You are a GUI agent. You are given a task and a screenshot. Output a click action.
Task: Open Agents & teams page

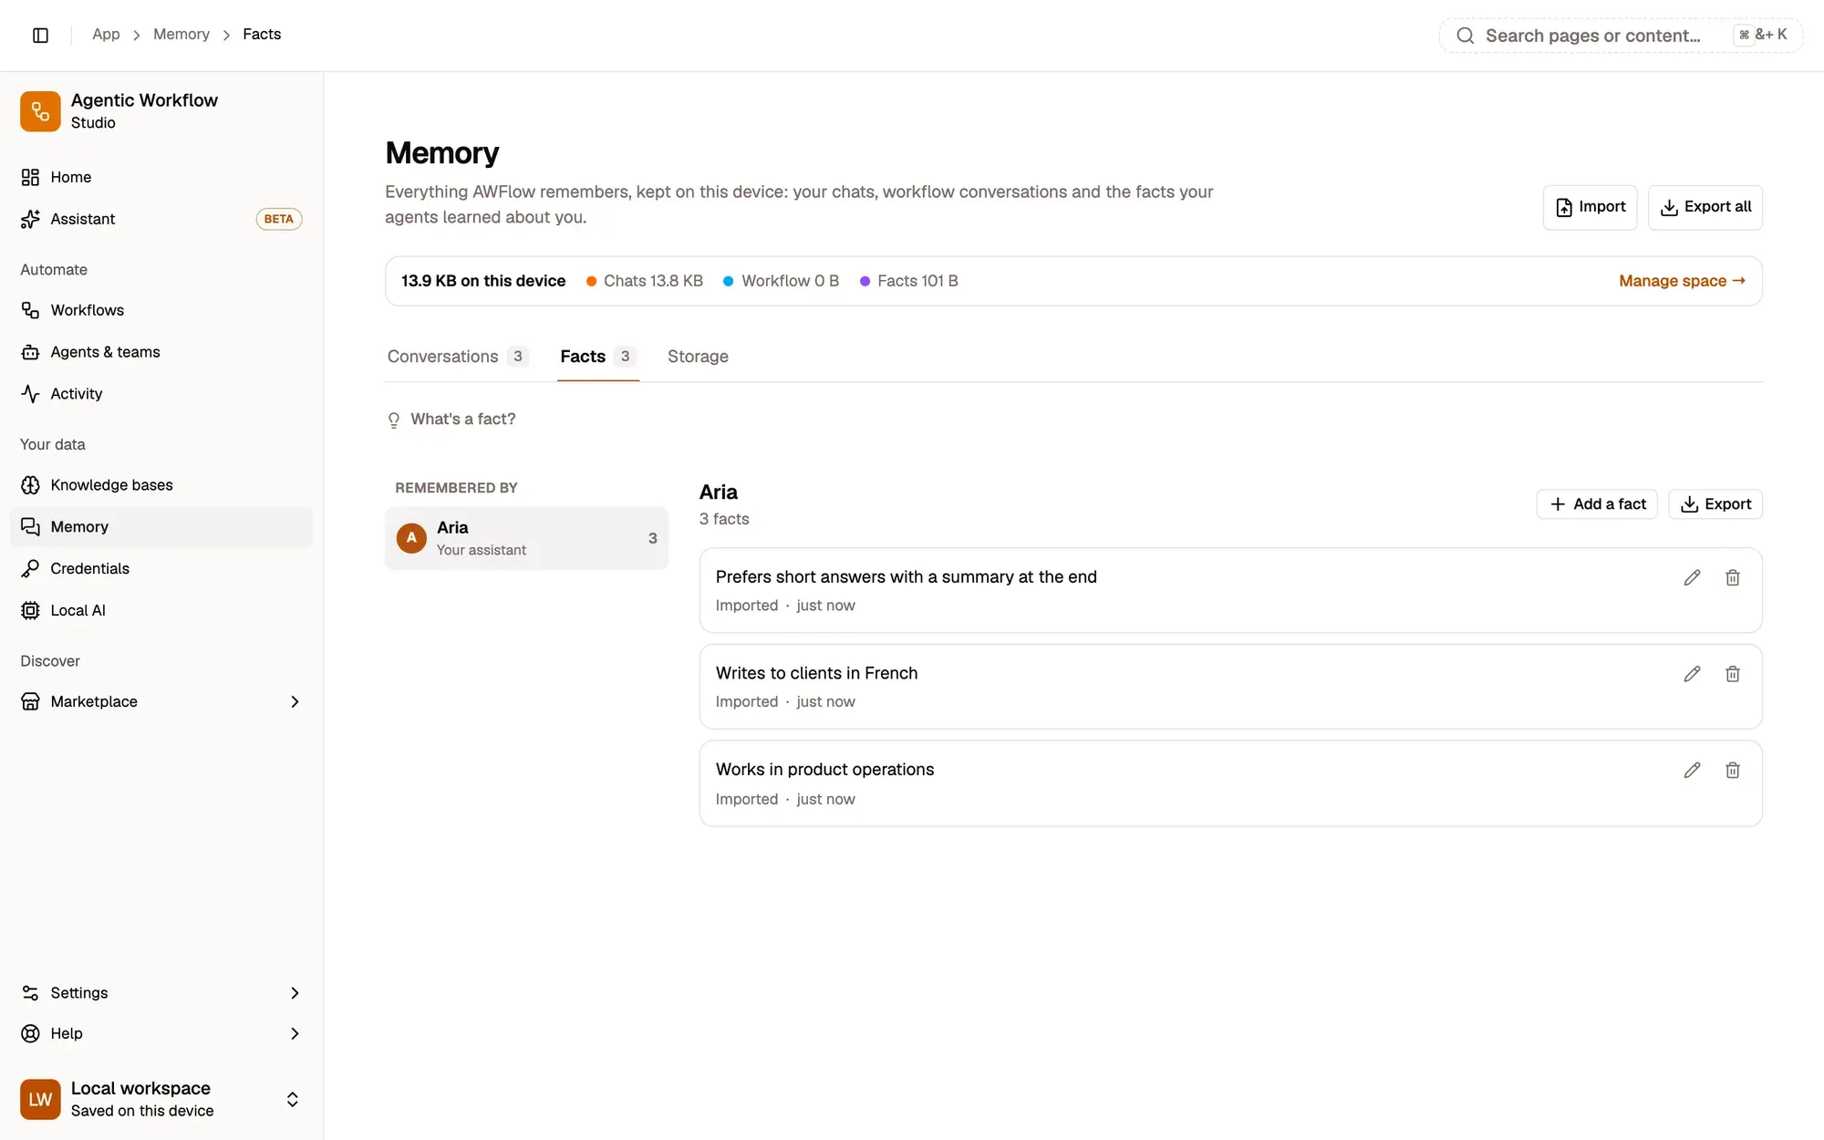point(161,352)
